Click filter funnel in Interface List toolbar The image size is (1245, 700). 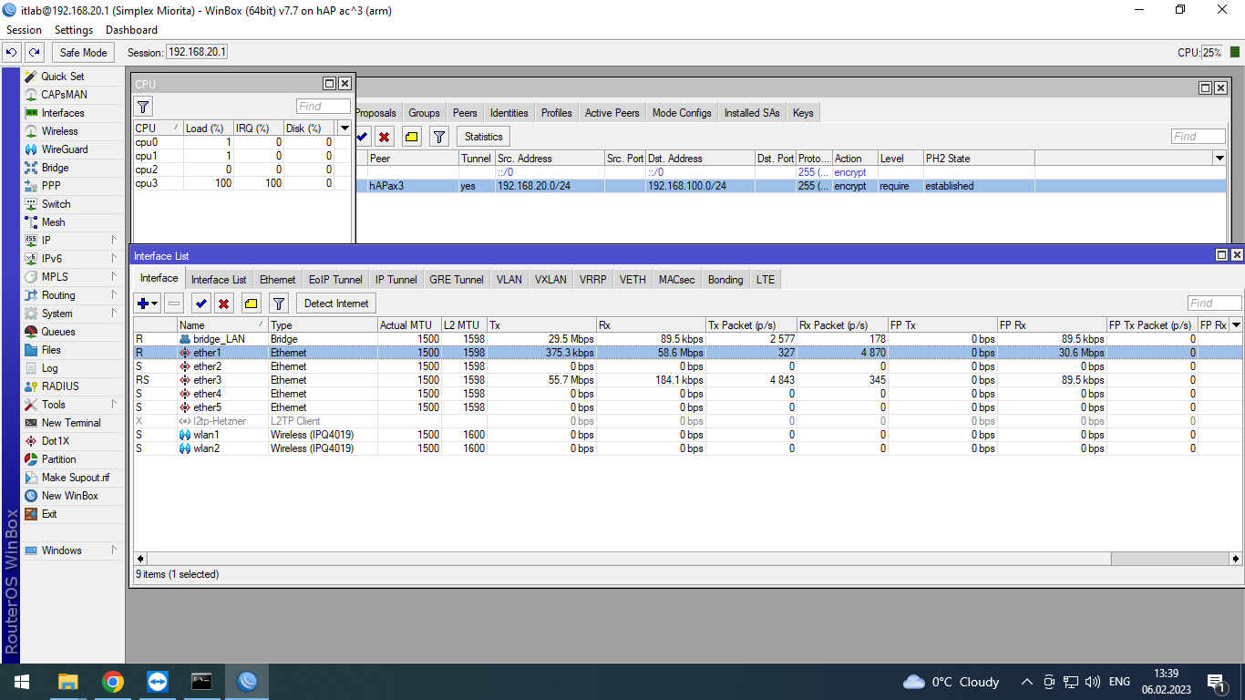[x=280, y=304]
